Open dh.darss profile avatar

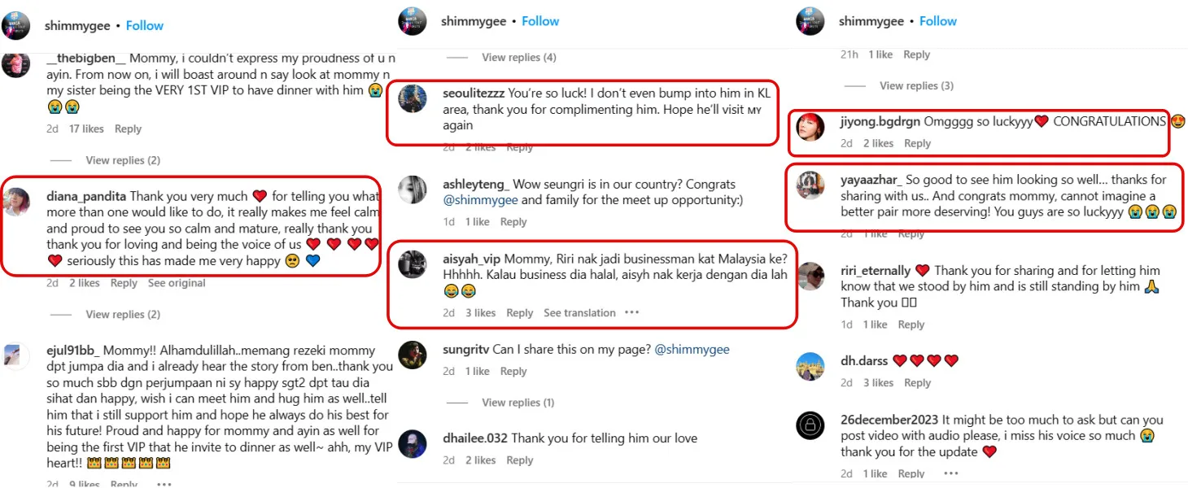click(810, 366)
